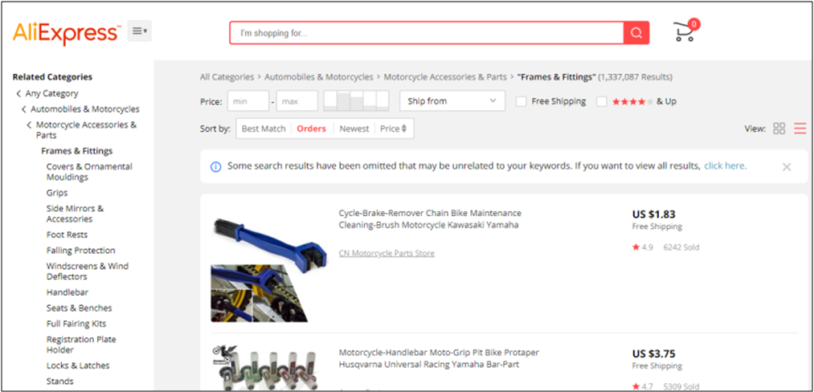Check the 4 stars & Up filter
Screen dimensions: 814x392
[602, 102]
